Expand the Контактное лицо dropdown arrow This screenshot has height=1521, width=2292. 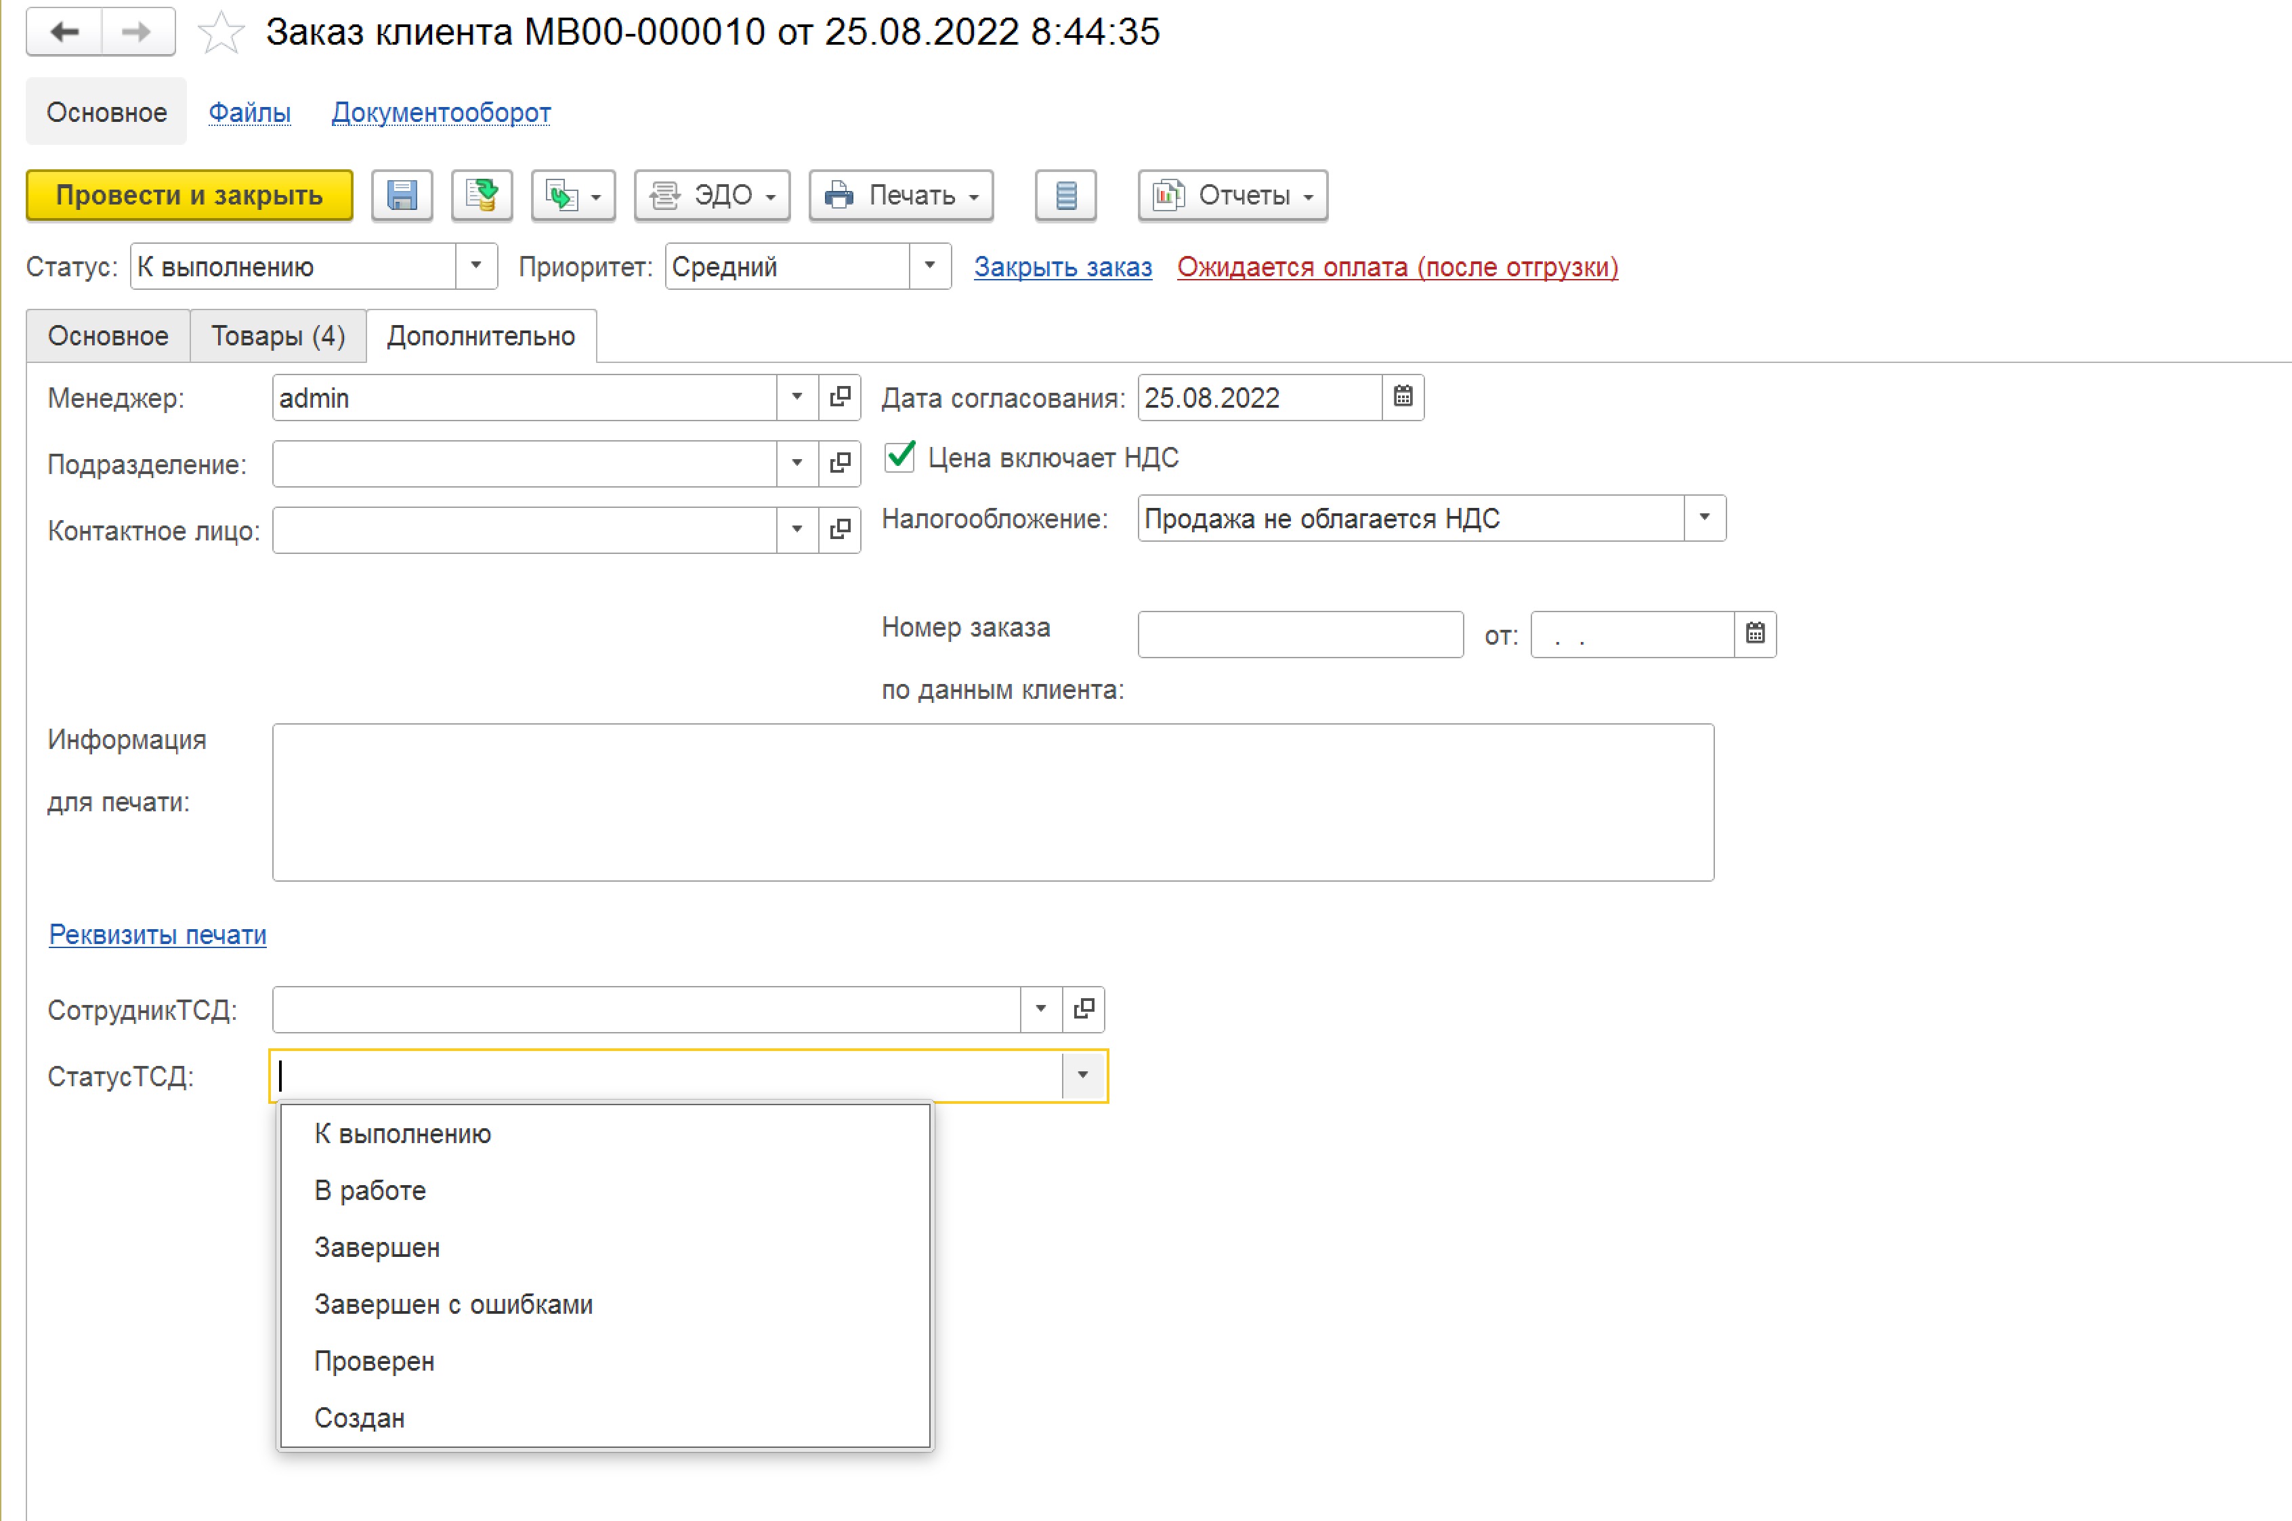click(x=797, y=530)
